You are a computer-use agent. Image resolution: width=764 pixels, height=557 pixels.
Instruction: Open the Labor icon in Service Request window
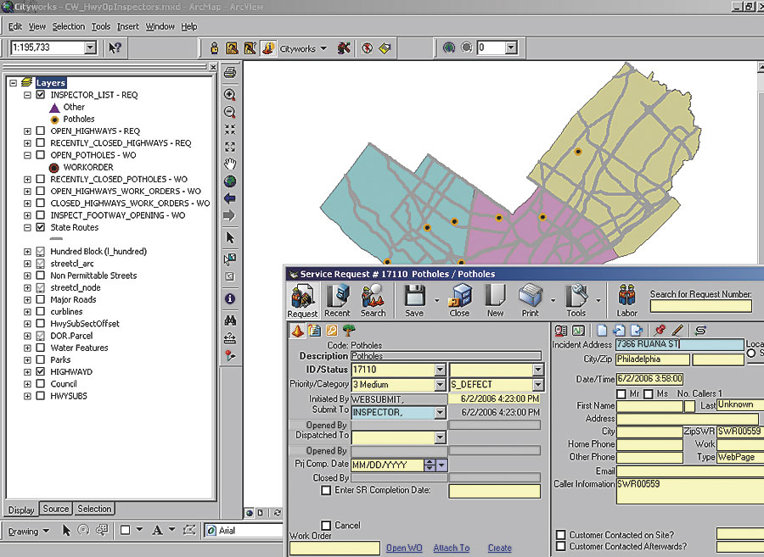click(x=627, y=302)
